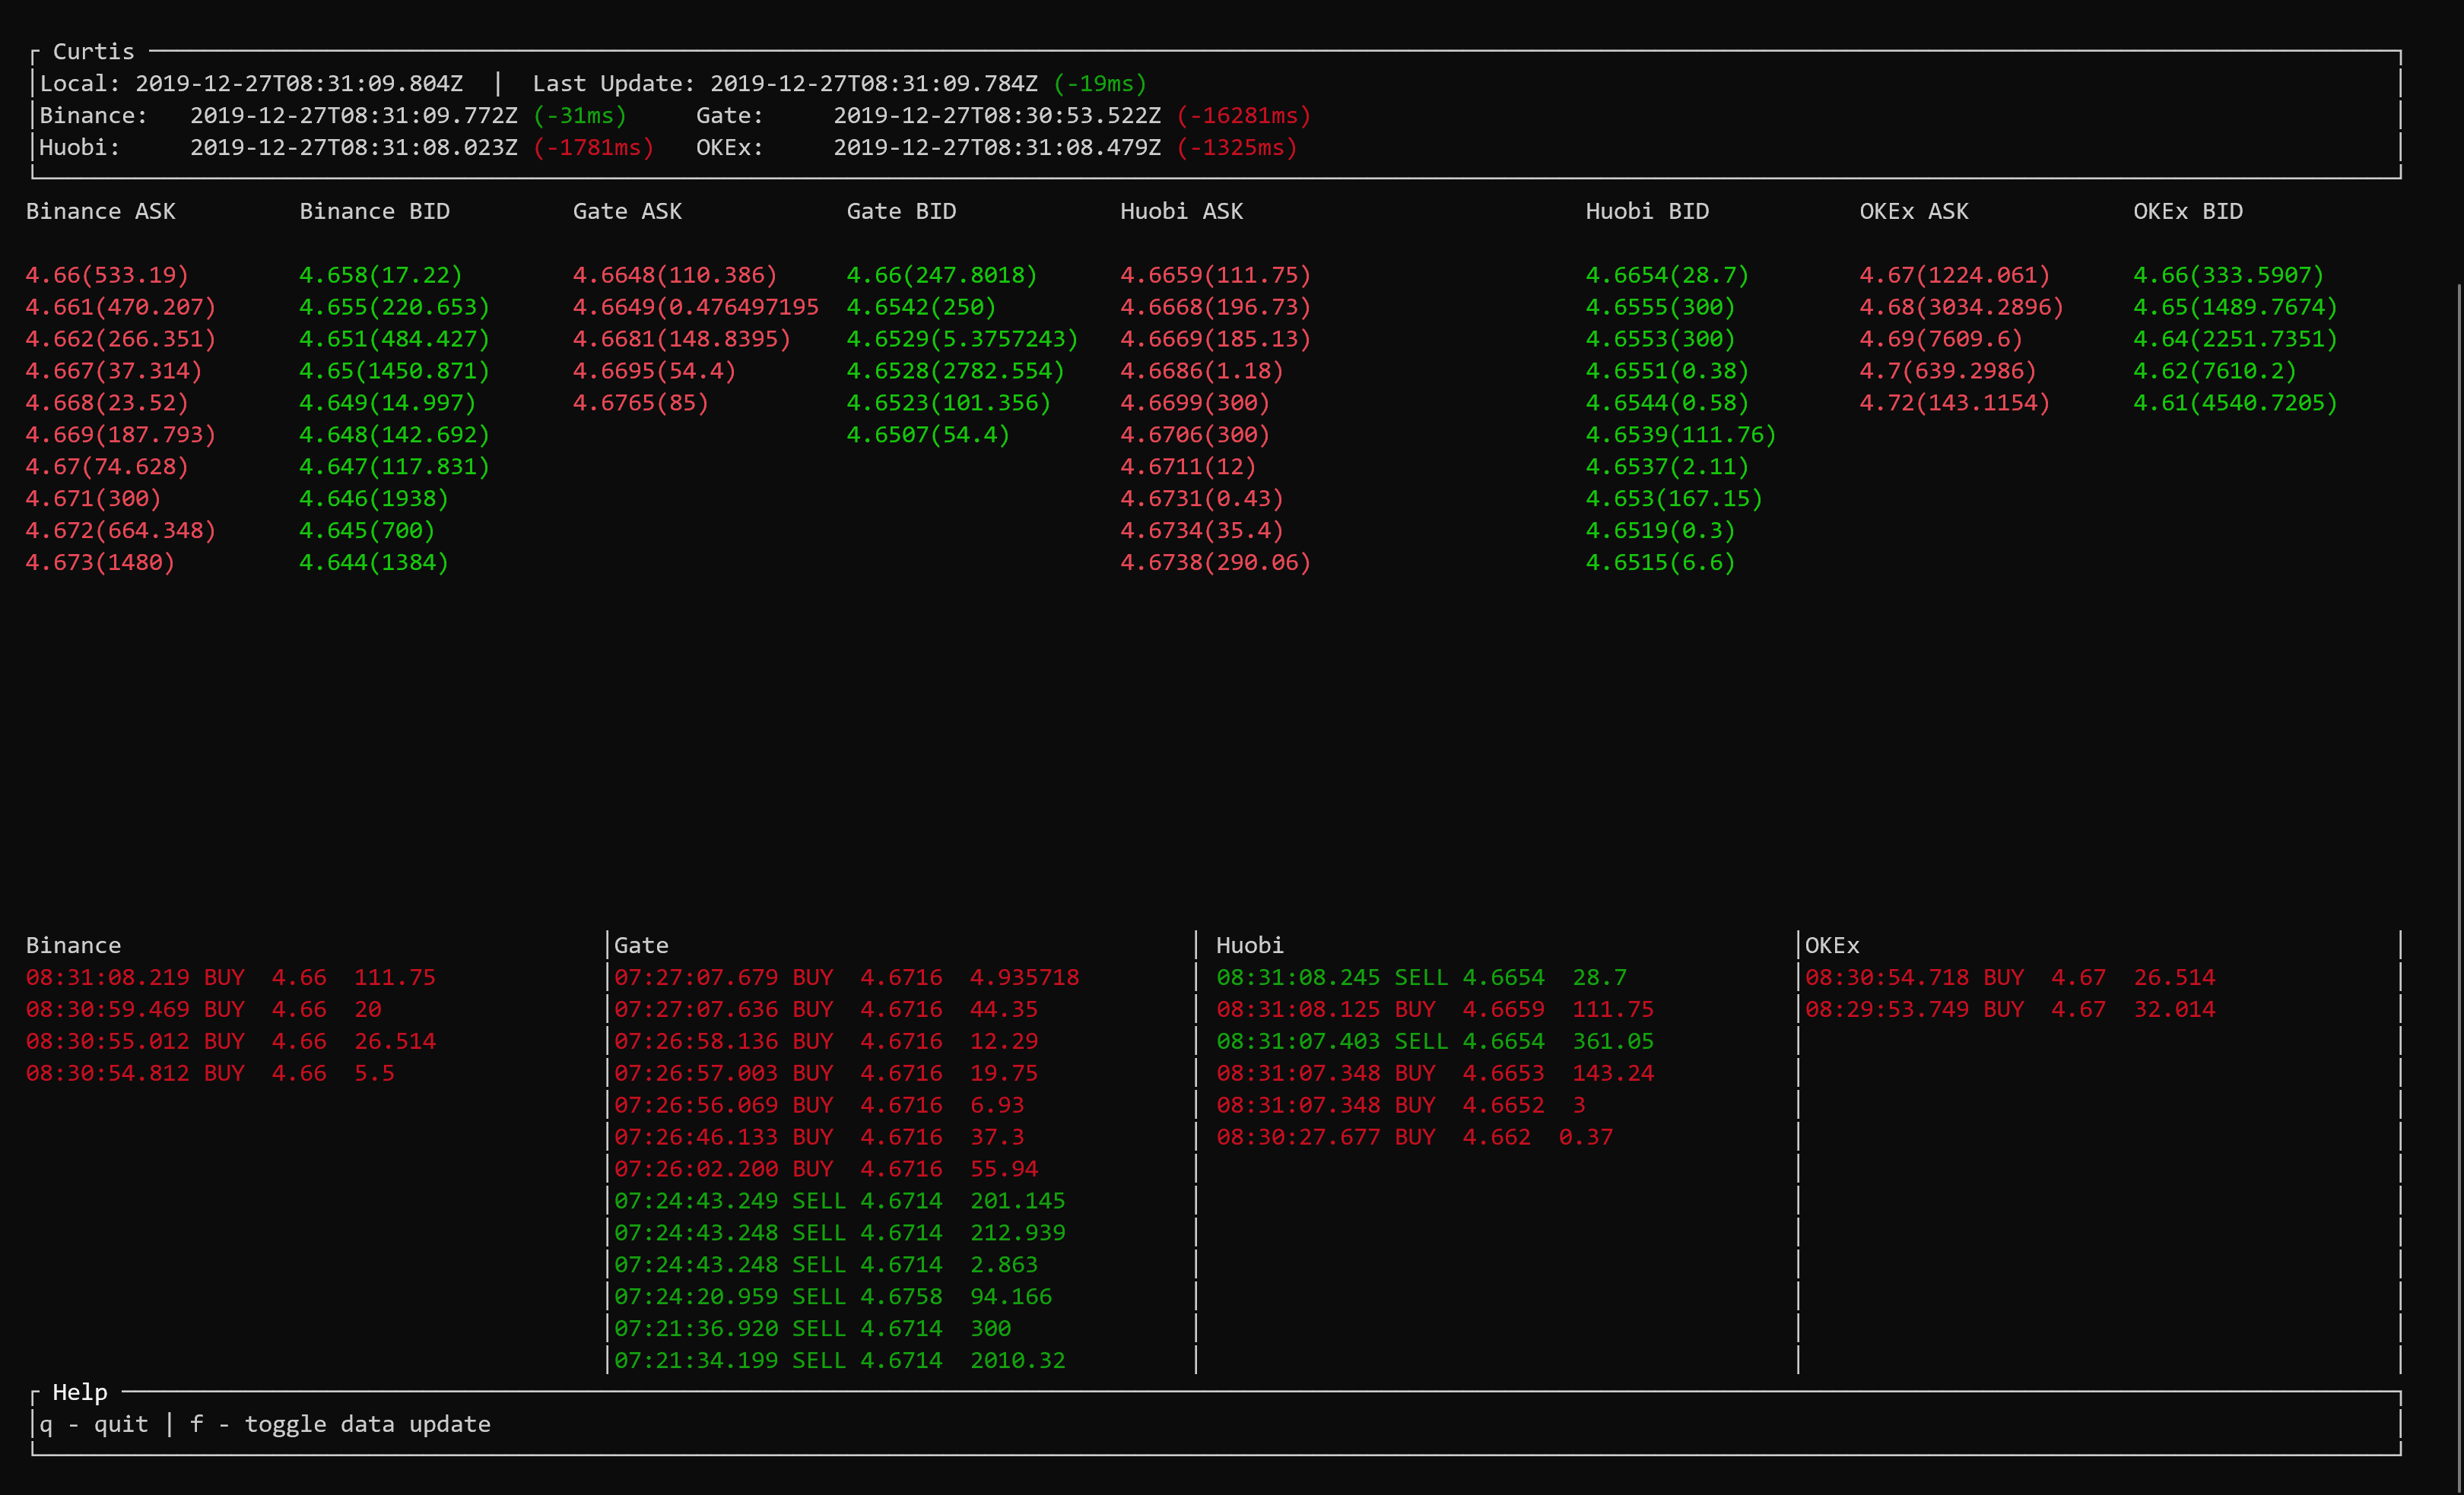Click the Gate SELL trade of 2010.32

839,1360
